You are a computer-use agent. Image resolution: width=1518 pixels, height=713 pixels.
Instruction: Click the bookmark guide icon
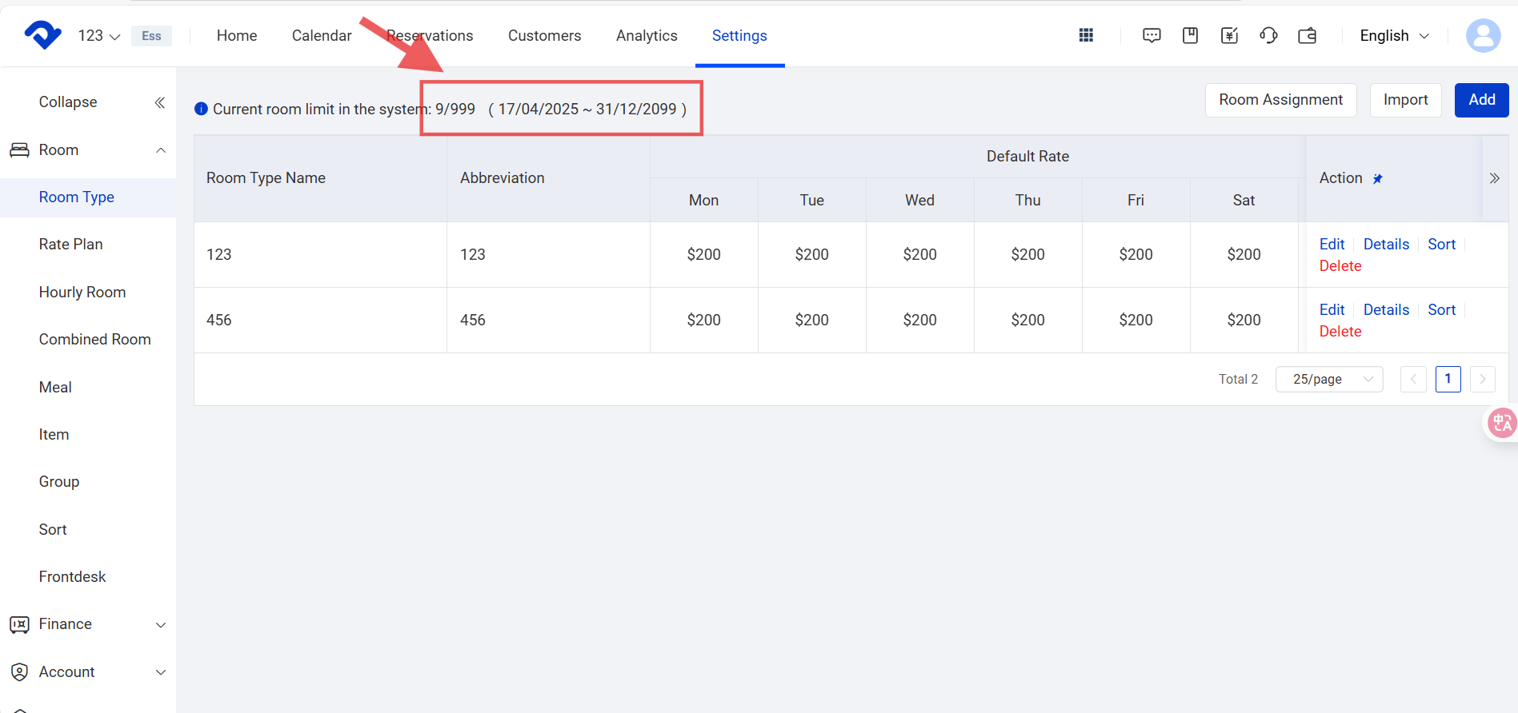pyautogui.click(x=1190, y=35)
